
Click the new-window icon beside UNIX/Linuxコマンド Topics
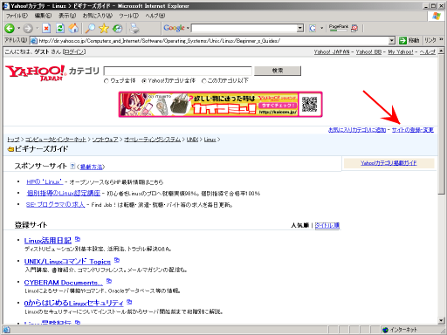117,260
